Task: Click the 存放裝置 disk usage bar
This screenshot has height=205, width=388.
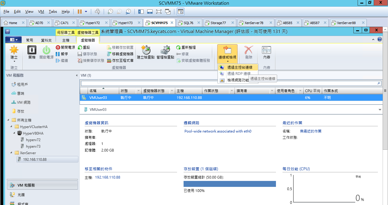Action: (x=230, y=184)
